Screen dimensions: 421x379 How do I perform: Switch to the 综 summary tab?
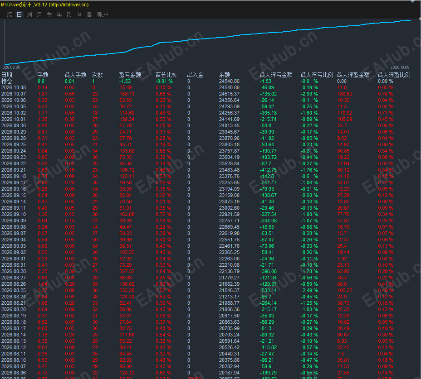point(9,14)
